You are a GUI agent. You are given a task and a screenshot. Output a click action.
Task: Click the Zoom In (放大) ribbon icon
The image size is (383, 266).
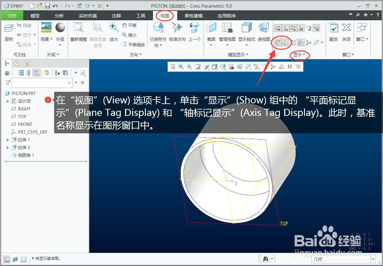[x=114, y=32]
